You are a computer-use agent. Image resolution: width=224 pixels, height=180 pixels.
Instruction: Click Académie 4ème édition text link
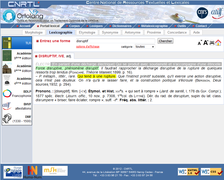23,81
